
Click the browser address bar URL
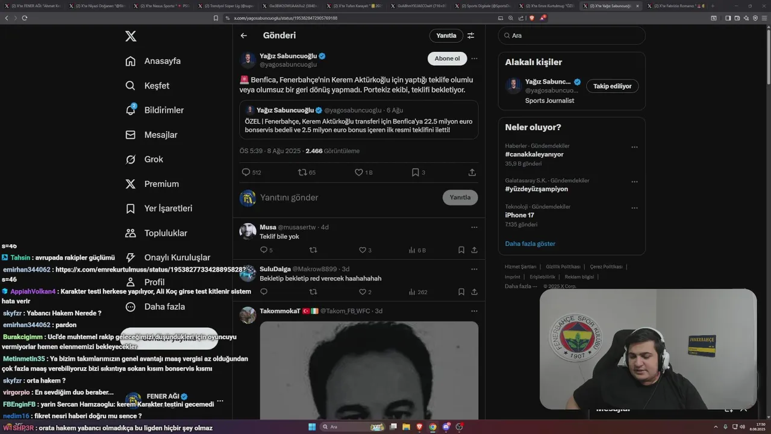(x=286, y=18)
